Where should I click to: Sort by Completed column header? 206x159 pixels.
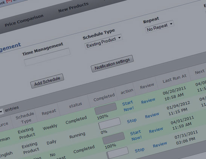104,97
